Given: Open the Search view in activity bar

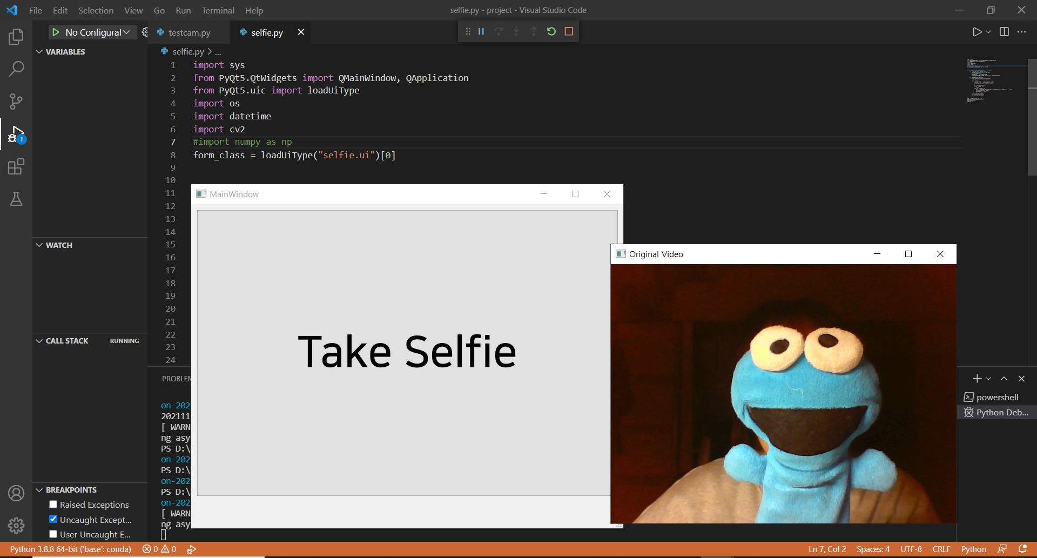Looking at the screenshot, I should 16,69.
